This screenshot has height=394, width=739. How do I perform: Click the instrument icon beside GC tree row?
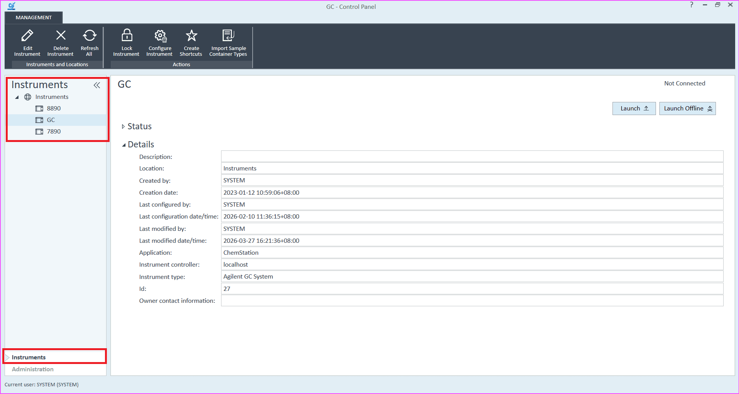tap(39, 120)
